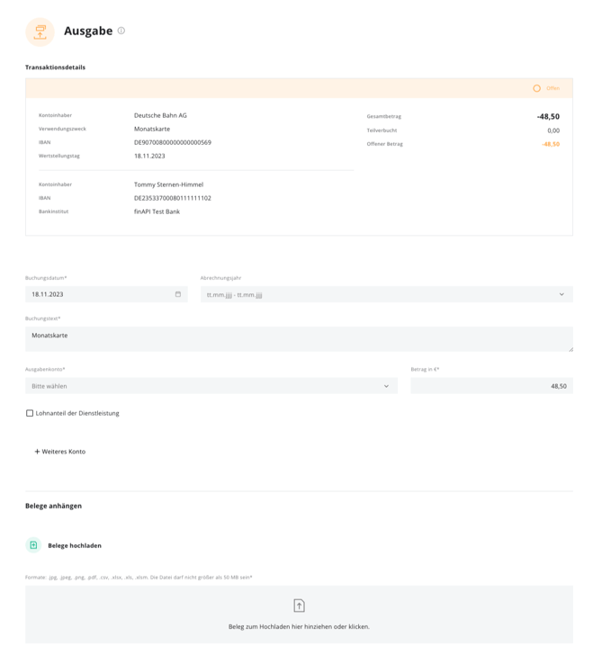
Task: Open the info icon beside Ausgabe
Action: click(x=121, y=31)
